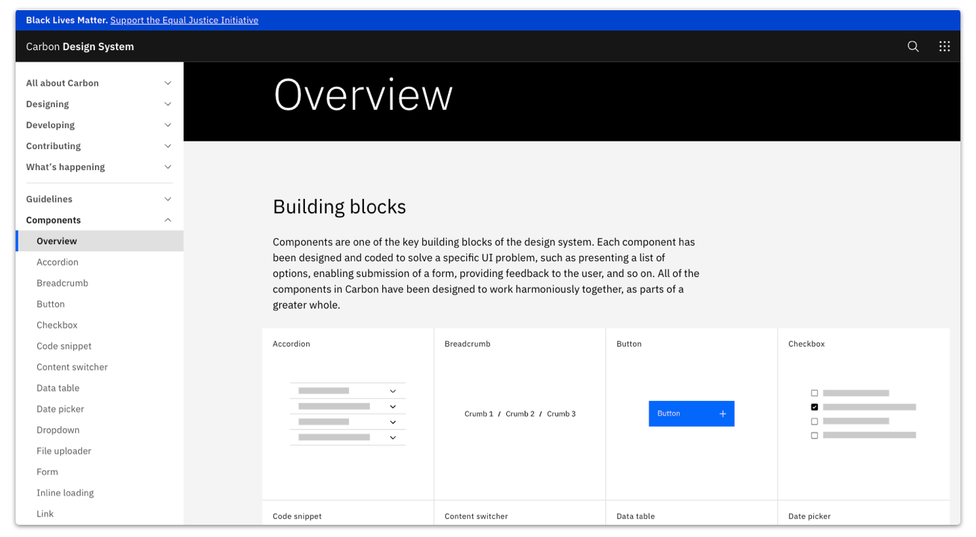Open Data table in the sidebar
976x537 pixels.
[100, 388]
